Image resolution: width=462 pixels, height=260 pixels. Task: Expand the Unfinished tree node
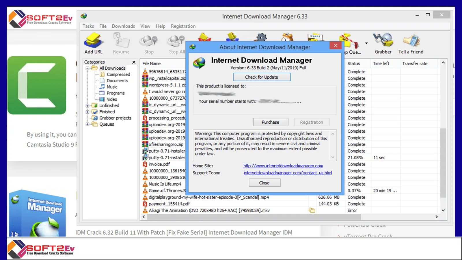pyautogui.click(x=87, y=106)
